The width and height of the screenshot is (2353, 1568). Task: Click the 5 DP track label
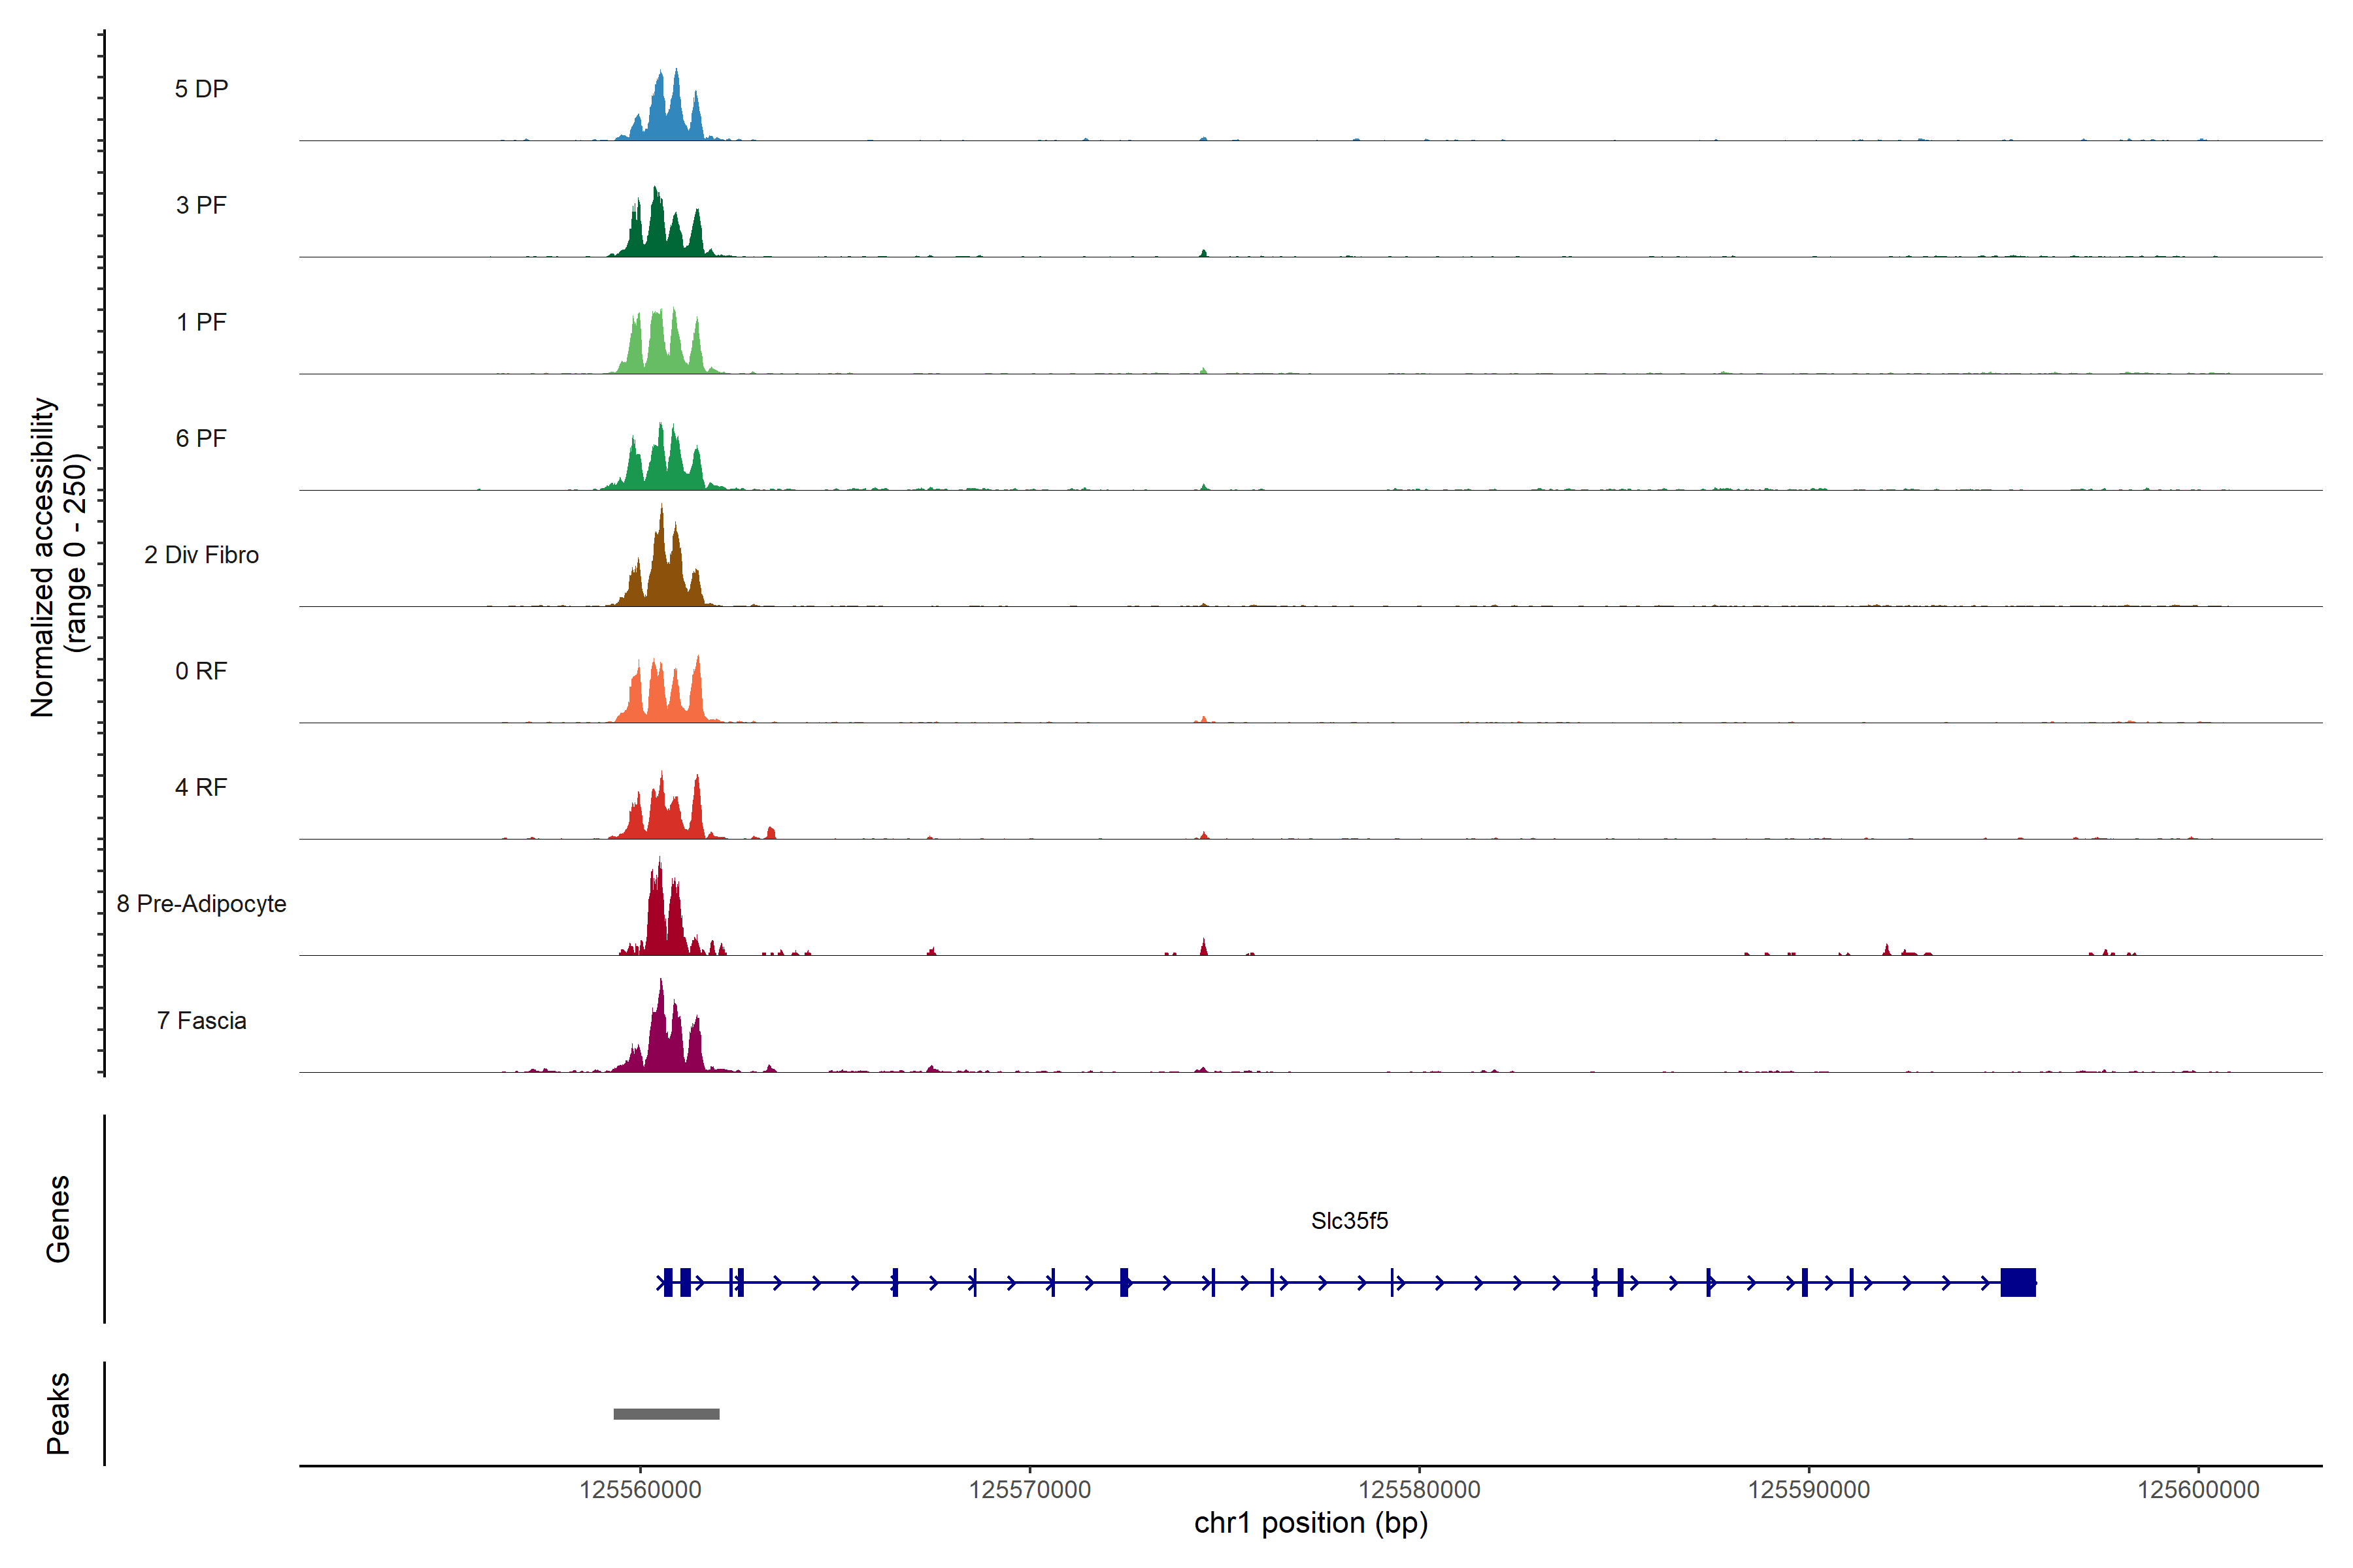click(201, 89)
